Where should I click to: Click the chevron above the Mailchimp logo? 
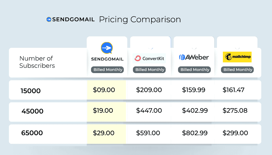[237, 49]
